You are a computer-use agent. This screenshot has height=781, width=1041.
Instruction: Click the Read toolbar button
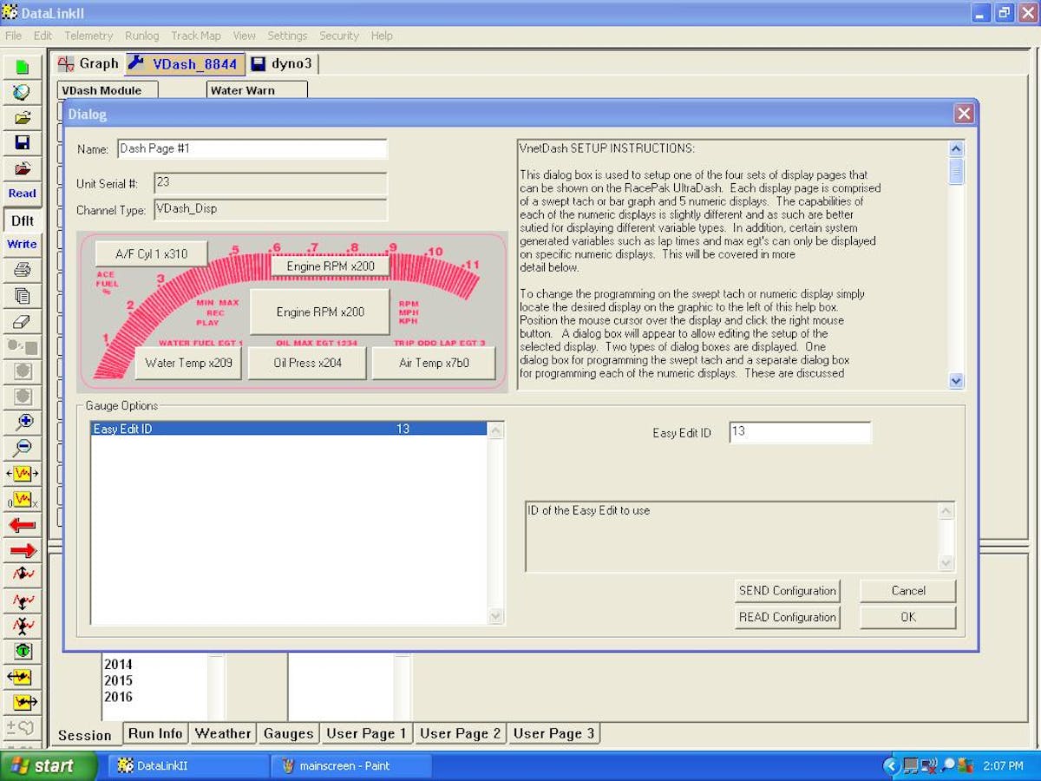pyautogui.click(x=23, y=194)
